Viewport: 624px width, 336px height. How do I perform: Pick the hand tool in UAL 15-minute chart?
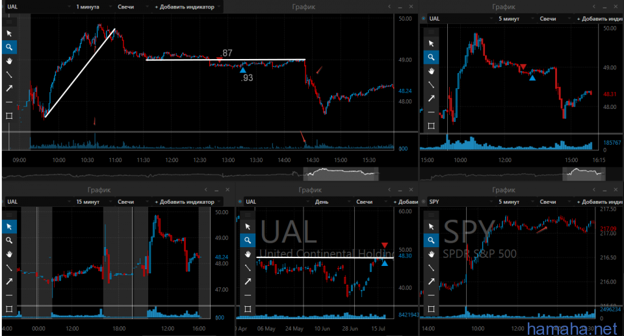pos(9,254)
